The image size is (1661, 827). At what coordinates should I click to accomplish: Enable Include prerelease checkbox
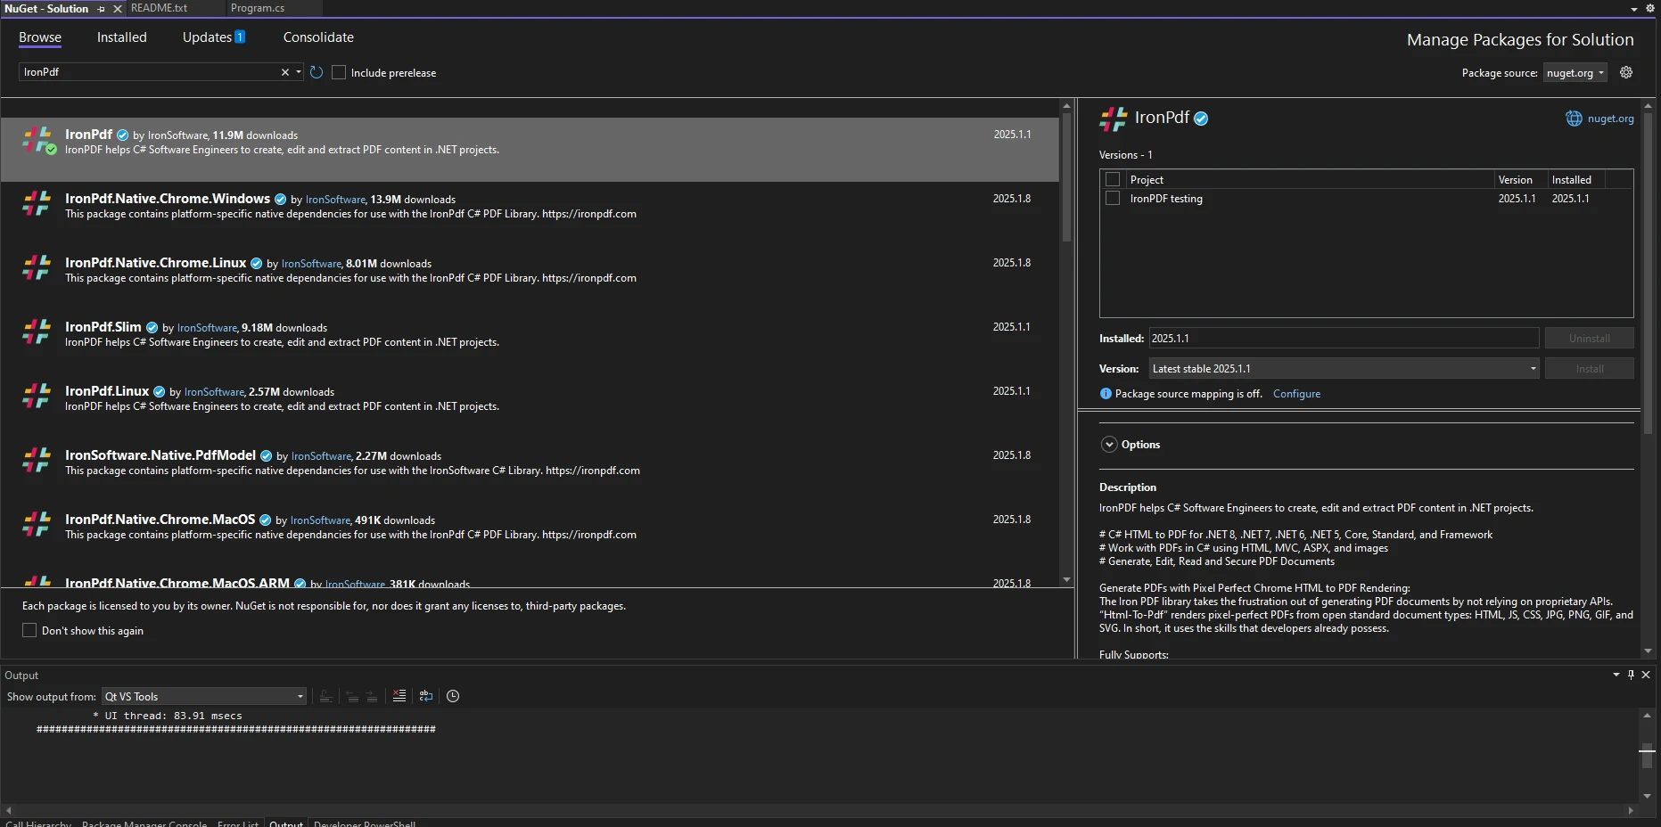339,72
